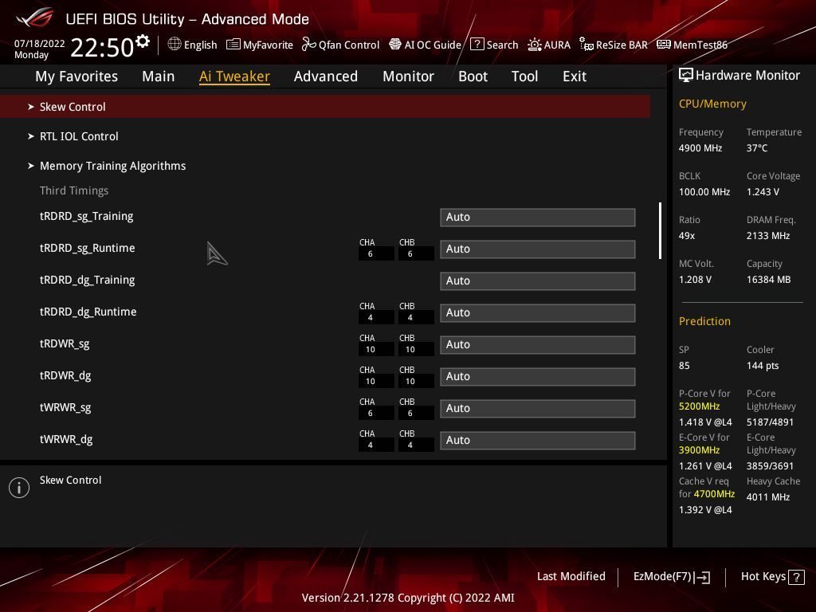Click the 144 pts cooler score
This screenshot has width=816, height=612.
(x=763, y=366)
